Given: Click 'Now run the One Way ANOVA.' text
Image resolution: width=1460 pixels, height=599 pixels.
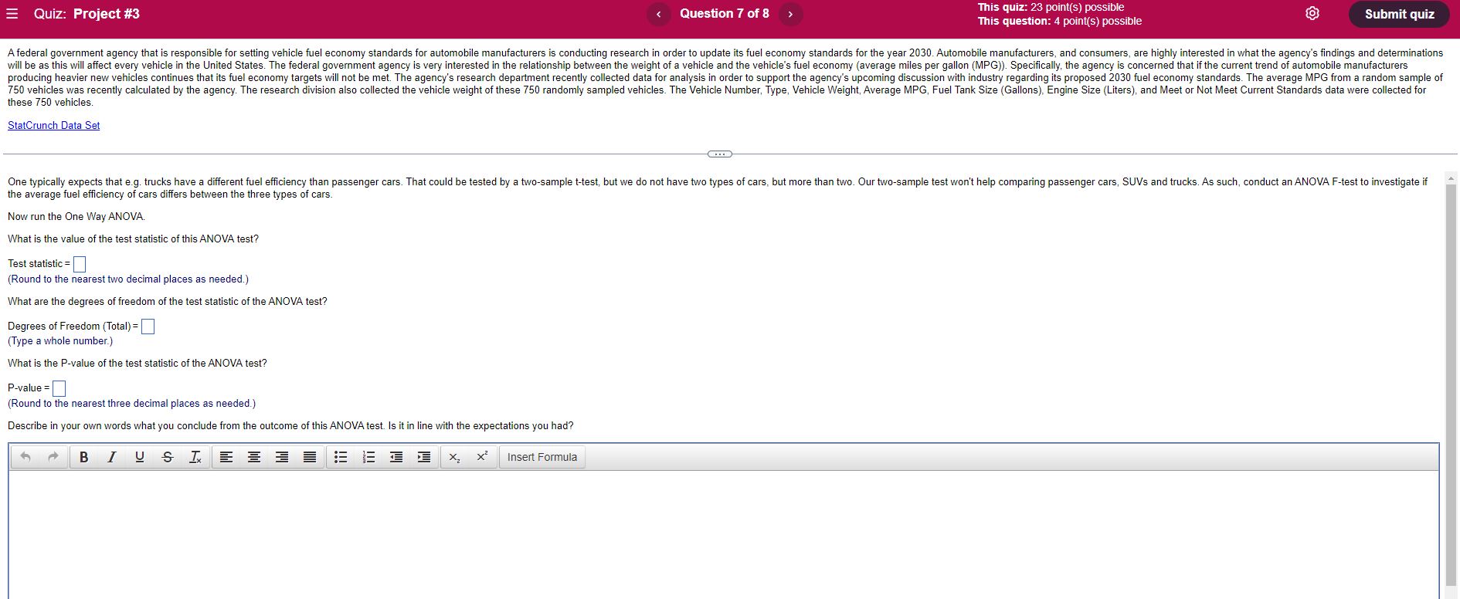Looking at the screenshot, I should pyautogui.click(x=76, y=216).
